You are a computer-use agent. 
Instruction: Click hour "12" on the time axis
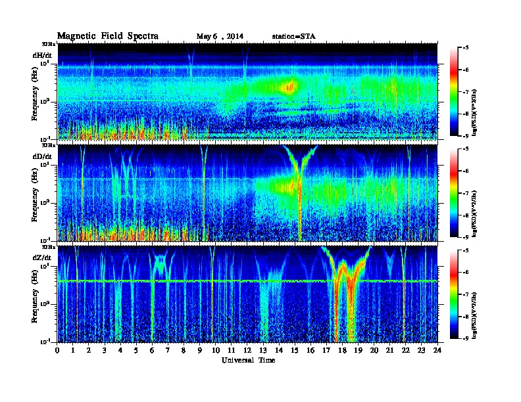pos(247,351)
